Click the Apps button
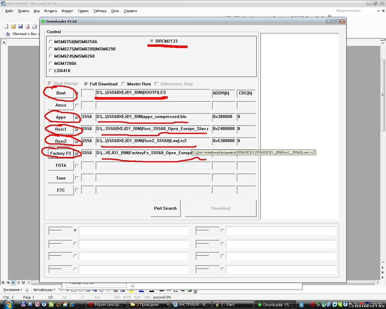 (x=61, y=117)
